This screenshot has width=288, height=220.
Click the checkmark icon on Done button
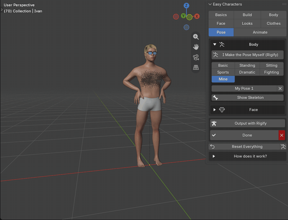point(214,135)
